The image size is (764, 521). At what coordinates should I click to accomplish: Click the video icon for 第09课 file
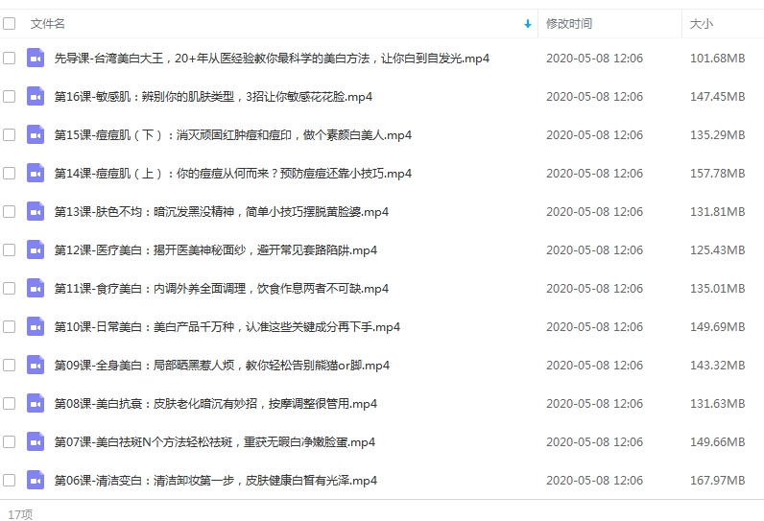(36, 366)
